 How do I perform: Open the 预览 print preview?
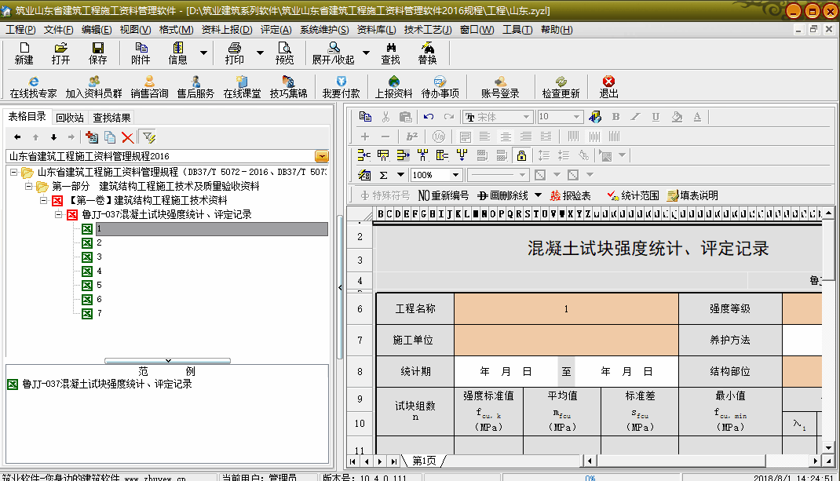pyautogui.click(x=284, y=53)
